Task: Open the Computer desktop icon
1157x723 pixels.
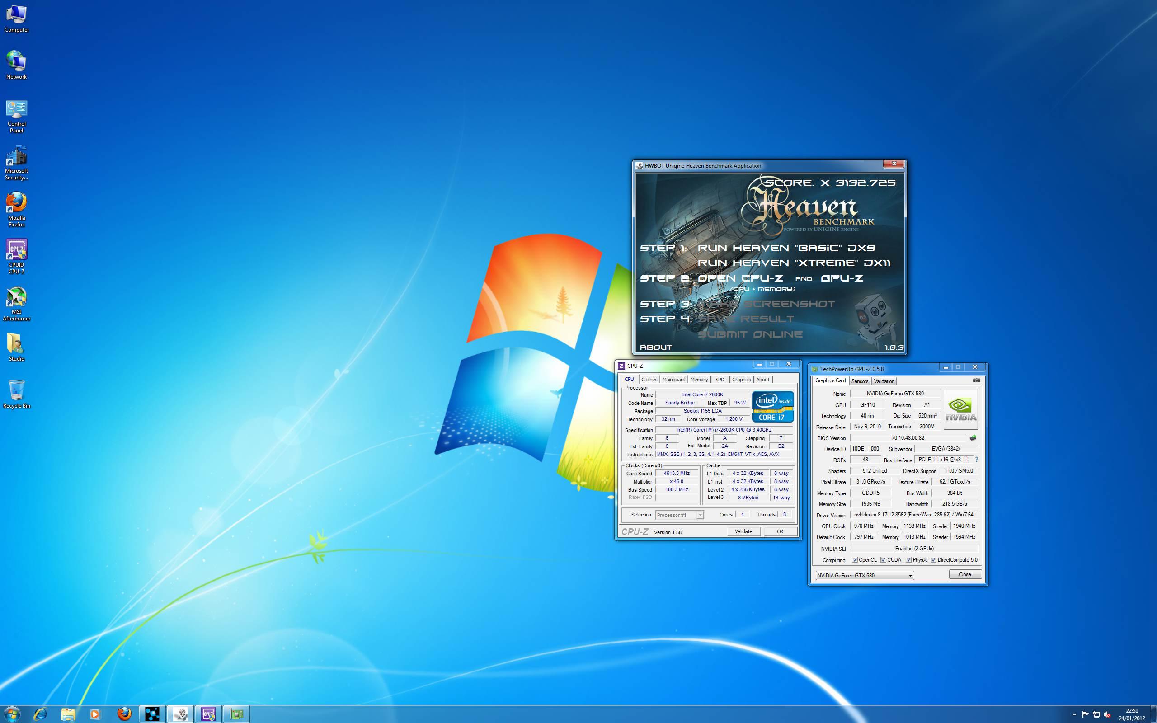Action: pos(16,19)
